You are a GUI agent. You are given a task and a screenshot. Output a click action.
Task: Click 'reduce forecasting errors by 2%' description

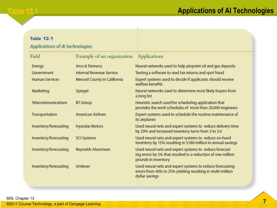185,154
